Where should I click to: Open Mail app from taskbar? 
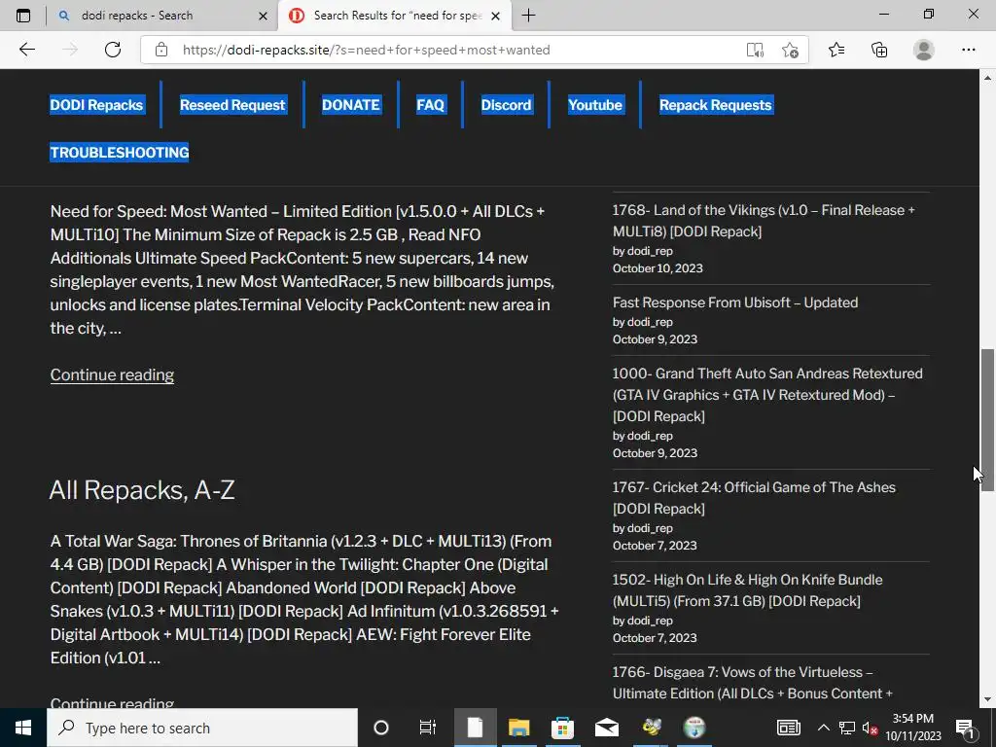pyautogui.click(x=607, y=728)
